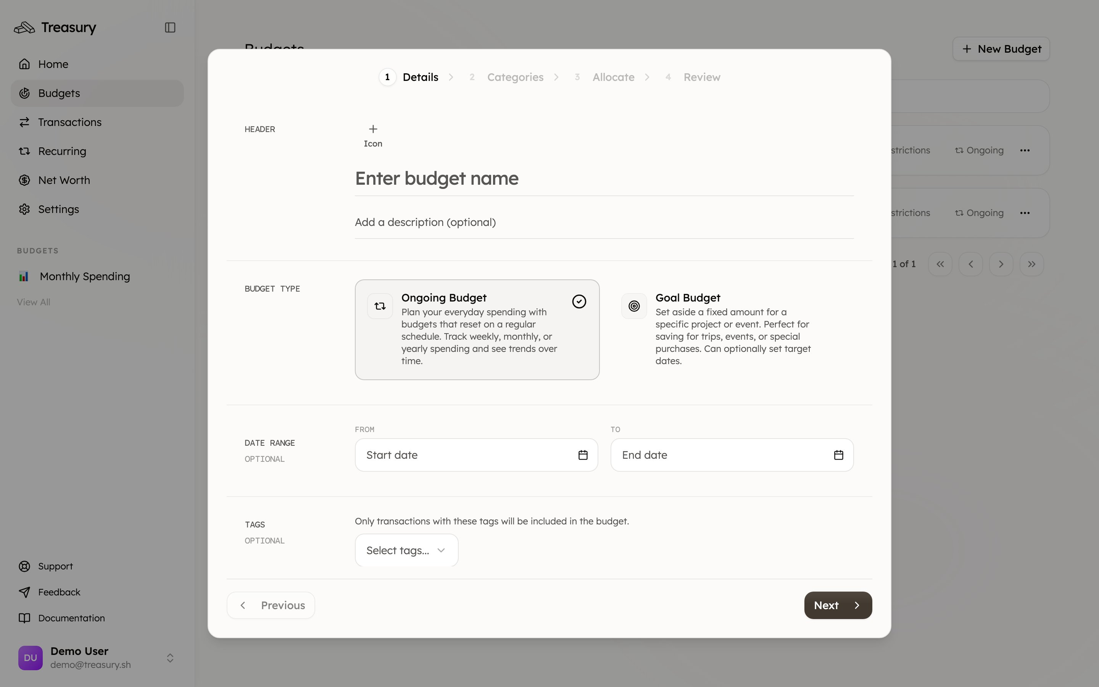Click the Previous button
Image resolution: width=1099 pixels, height=687 pixels.
271,605
